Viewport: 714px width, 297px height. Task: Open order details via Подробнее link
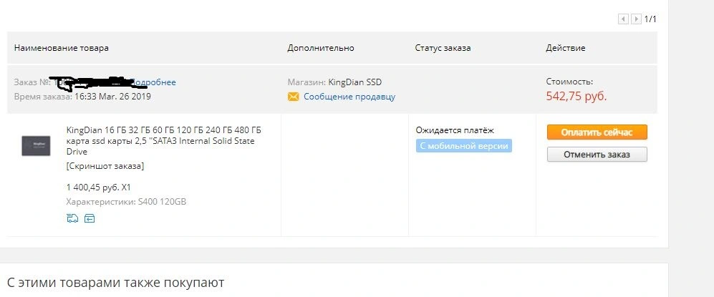154,82
